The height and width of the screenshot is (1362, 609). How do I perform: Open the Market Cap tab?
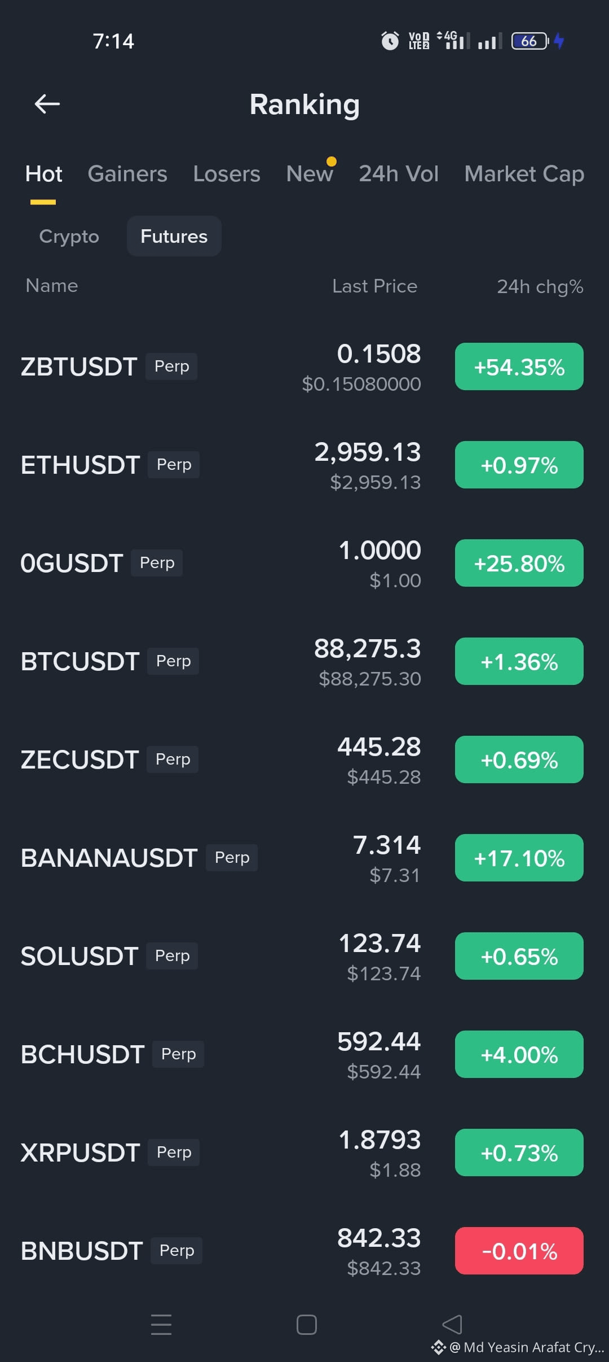[x=524, y=174]
